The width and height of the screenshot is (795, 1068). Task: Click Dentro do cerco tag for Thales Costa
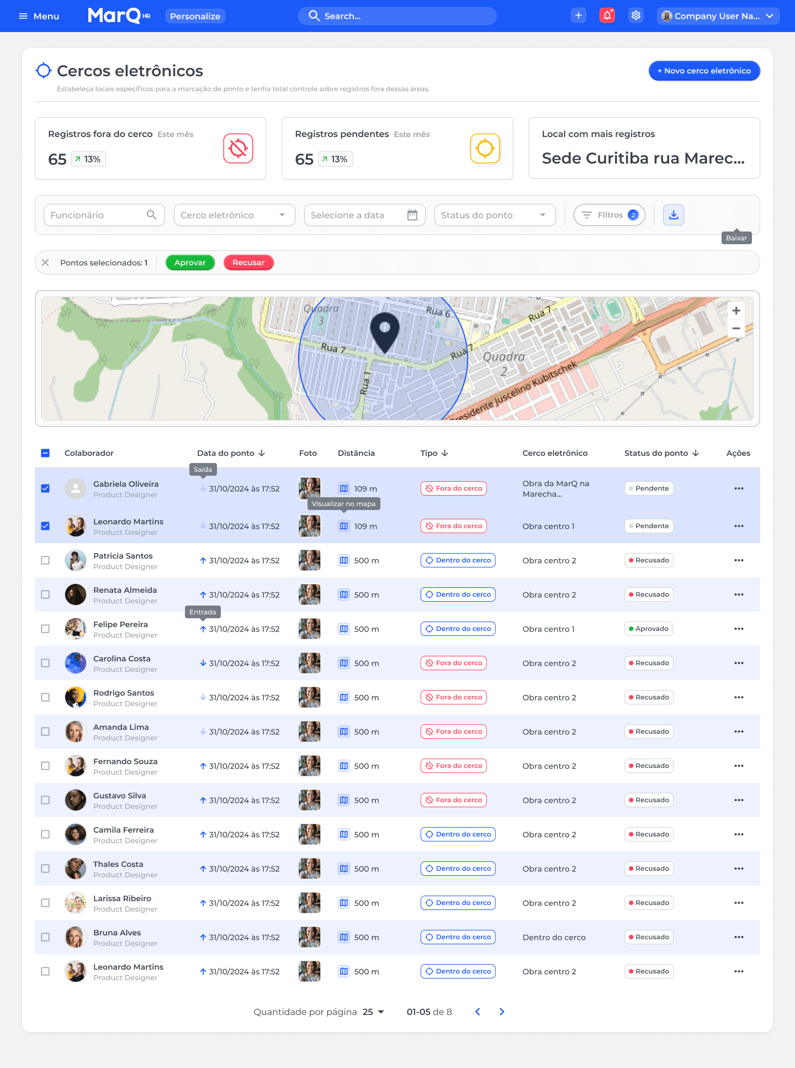[458, 869]
